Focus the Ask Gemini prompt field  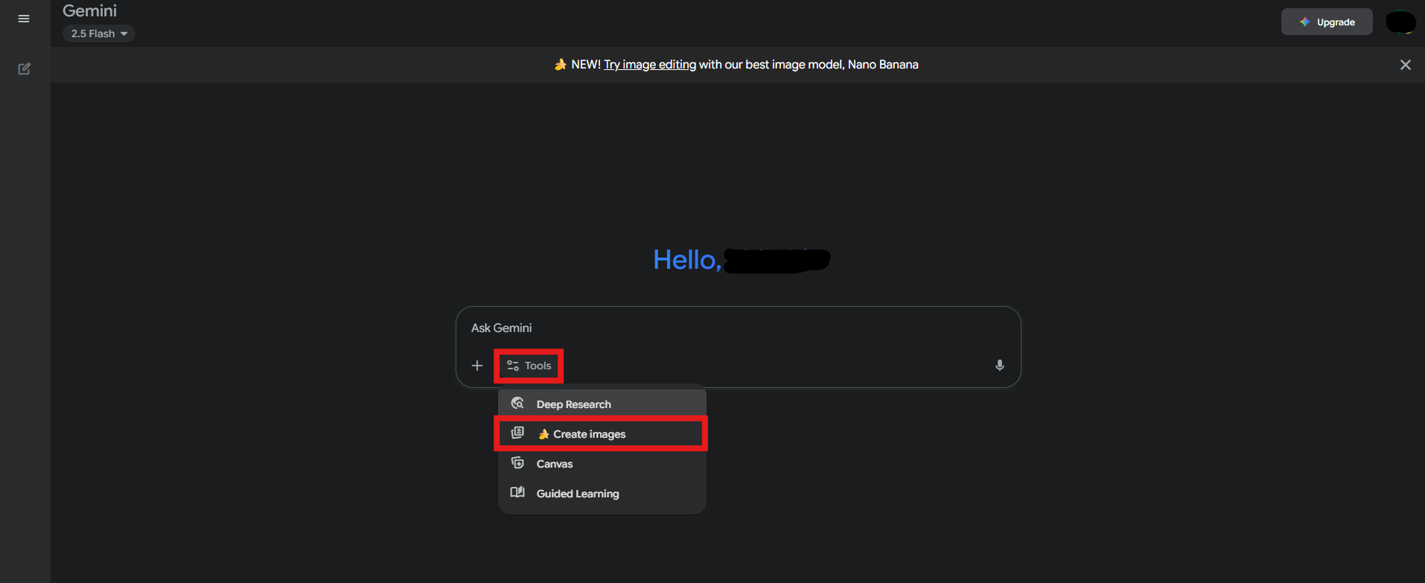pyautogui.click(x=737, y=328)
